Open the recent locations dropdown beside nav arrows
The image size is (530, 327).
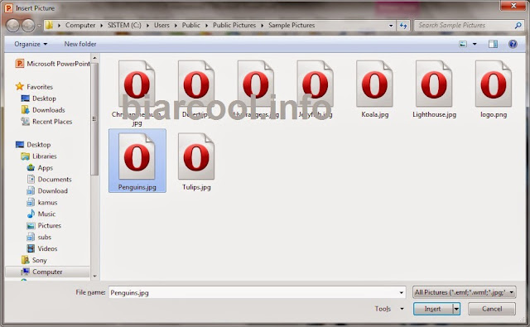pyautogui.click(x=39, y=26)
